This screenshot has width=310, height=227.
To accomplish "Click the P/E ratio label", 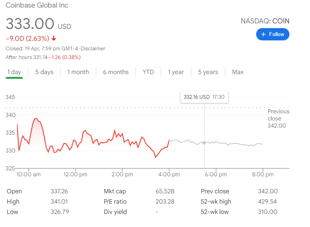I will click(115, 202).
